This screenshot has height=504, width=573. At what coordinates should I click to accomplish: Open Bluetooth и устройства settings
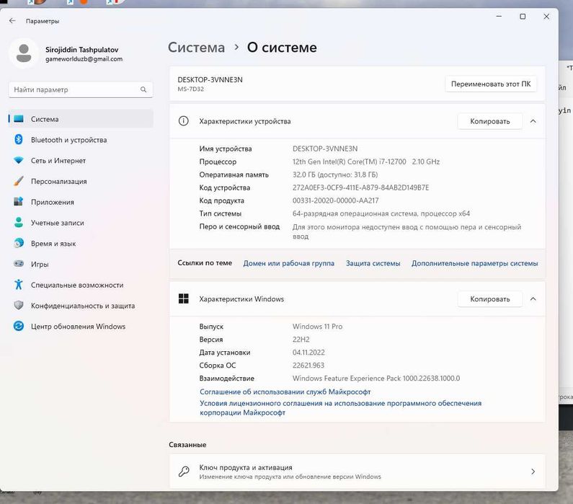81,140
